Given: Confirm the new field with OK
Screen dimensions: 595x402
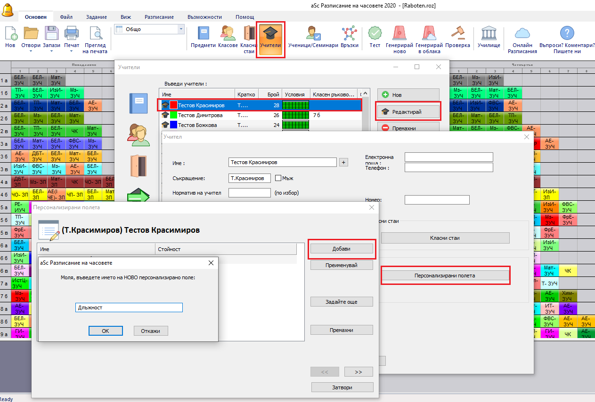Looking at the screenshot, I should pos(106,331).
